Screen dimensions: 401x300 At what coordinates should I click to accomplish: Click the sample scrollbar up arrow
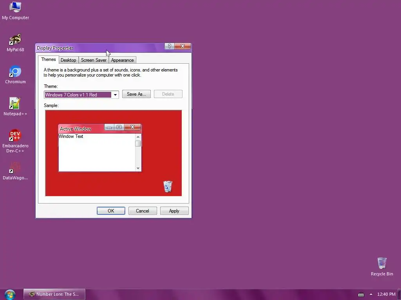[138, 137]
